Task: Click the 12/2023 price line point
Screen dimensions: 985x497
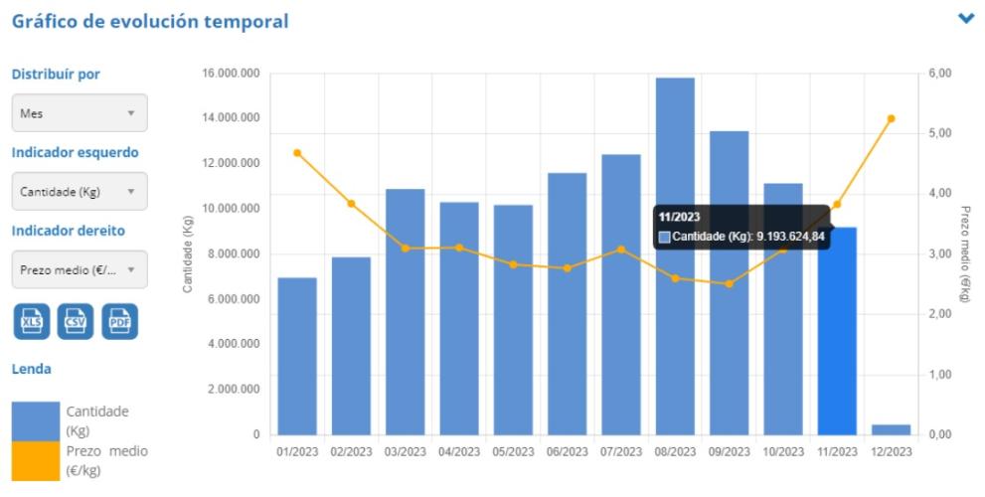Action: pyautogui.click(x=891, y=118)
